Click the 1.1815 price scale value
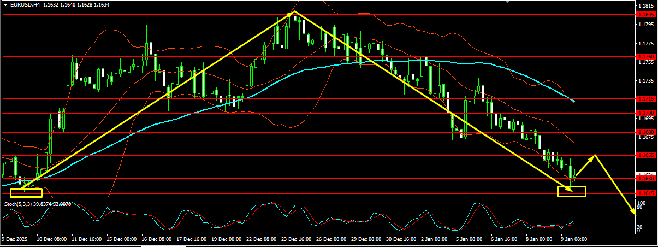This screenshot has width=658, height=247. pyautogui.click(x=646, y=6)
